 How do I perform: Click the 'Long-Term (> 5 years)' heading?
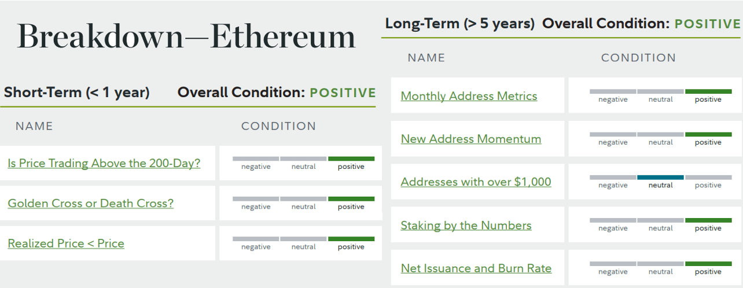[460, 24]
